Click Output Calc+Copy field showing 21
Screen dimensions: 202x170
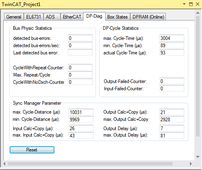(172, 112)
